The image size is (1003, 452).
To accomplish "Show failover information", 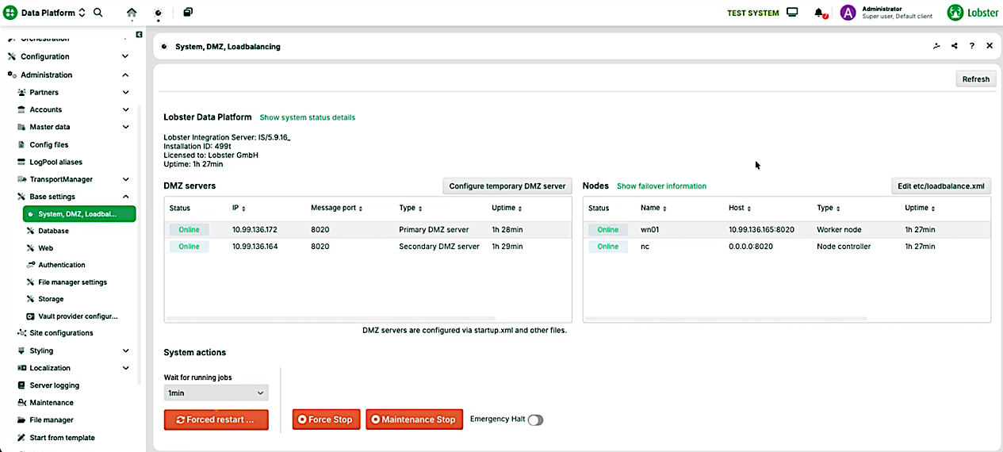I will [x=661, y=186].
